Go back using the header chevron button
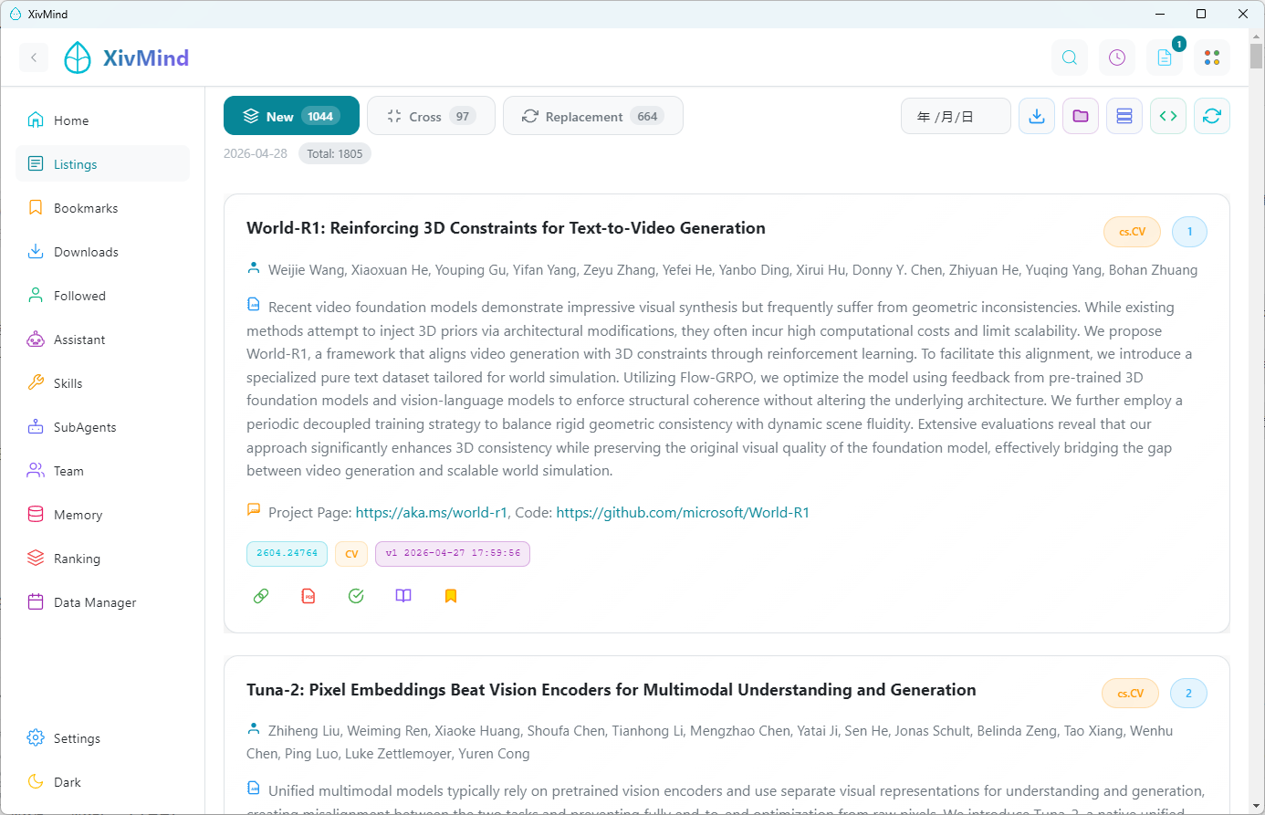The height and width of the screenshot is (815, 1265). pos(34,57)
